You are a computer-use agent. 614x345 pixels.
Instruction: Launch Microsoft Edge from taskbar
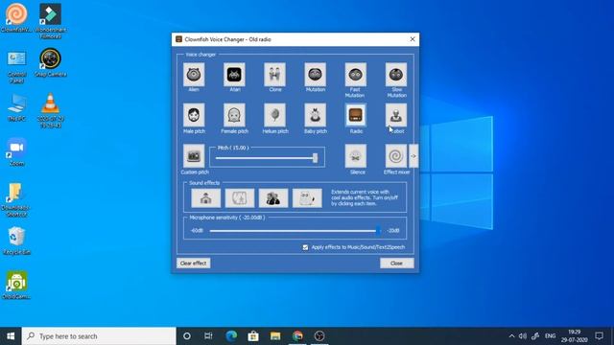click(231, 336)
